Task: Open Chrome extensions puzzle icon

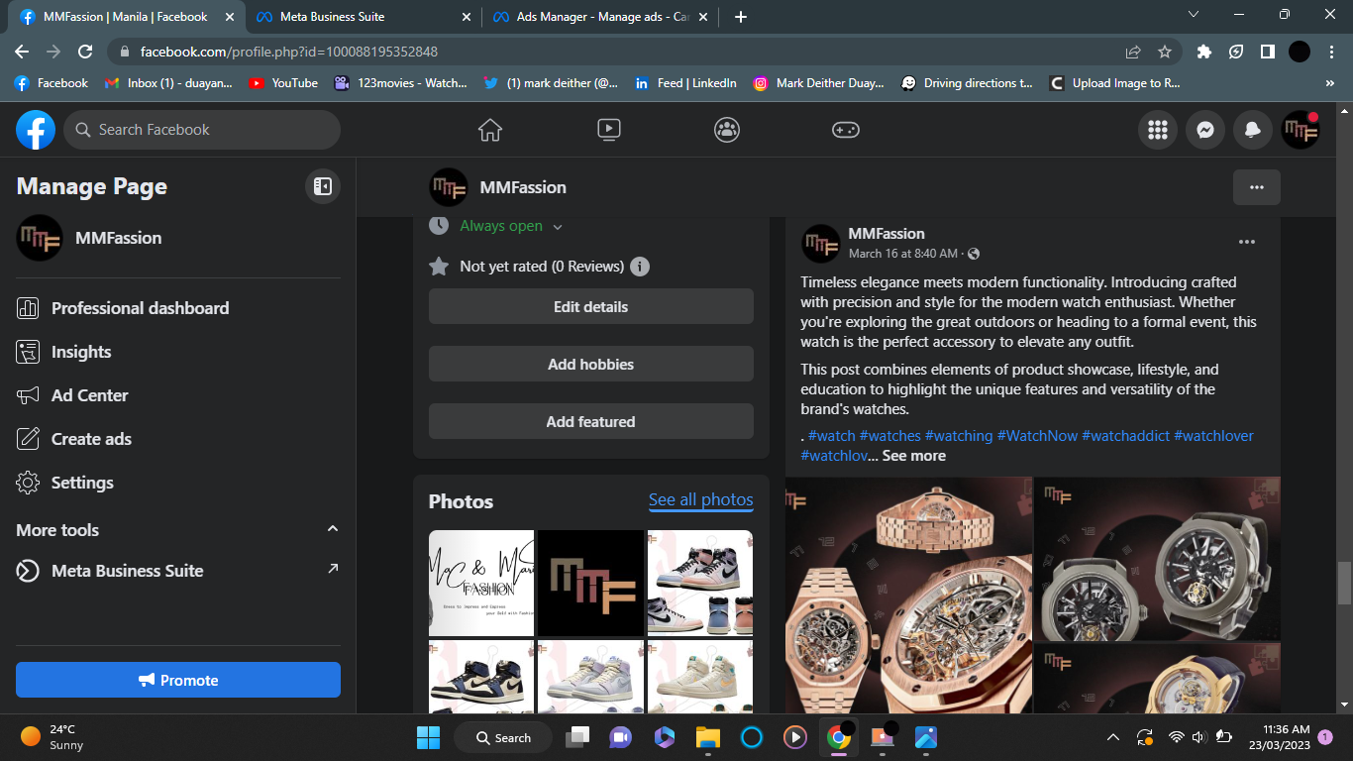Action: pyautogui.click(x=1204, y=52)
